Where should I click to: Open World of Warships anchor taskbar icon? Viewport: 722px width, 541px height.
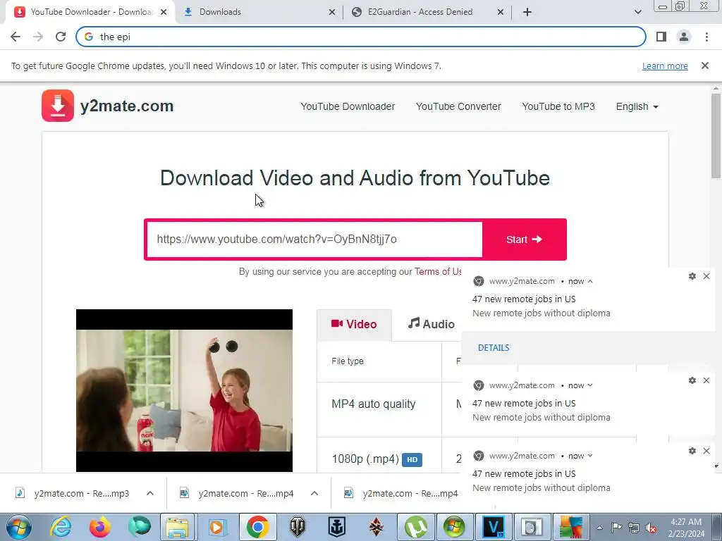point(336,527)
